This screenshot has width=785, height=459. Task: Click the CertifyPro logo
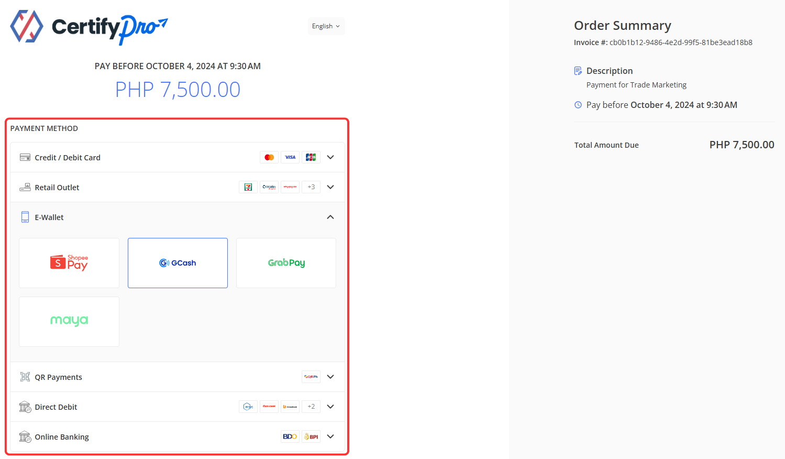89,27
